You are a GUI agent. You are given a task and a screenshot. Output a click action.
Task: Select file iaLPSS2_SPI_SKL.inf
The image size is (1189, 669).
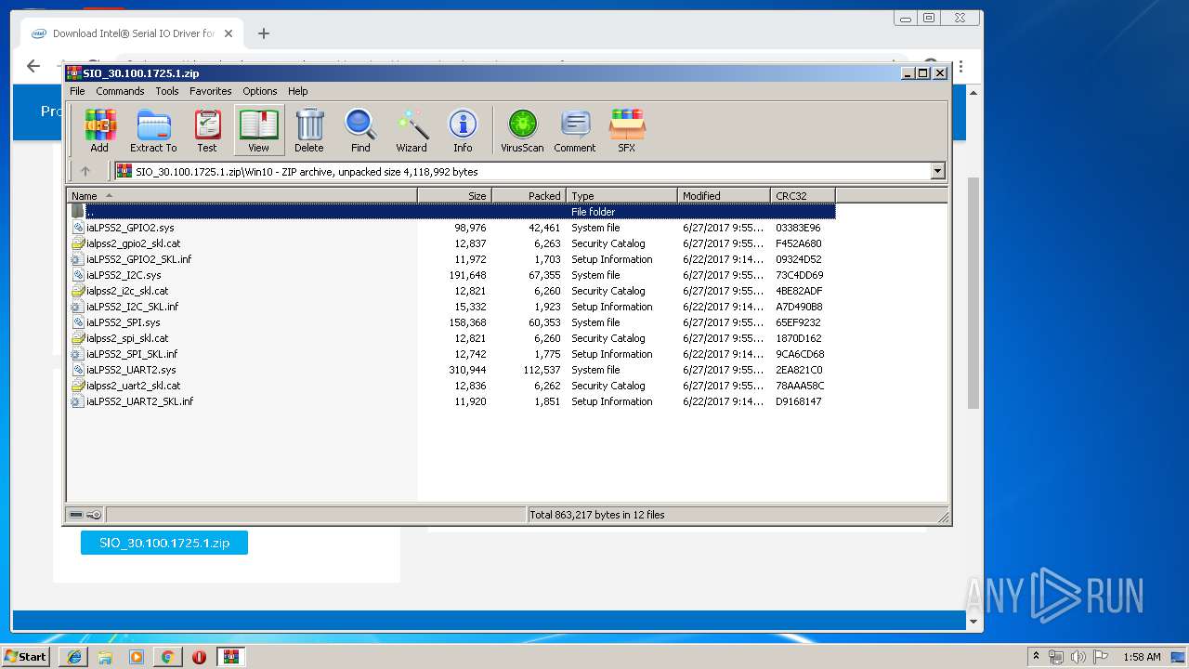pyautogui.click(x=451, y=354)
